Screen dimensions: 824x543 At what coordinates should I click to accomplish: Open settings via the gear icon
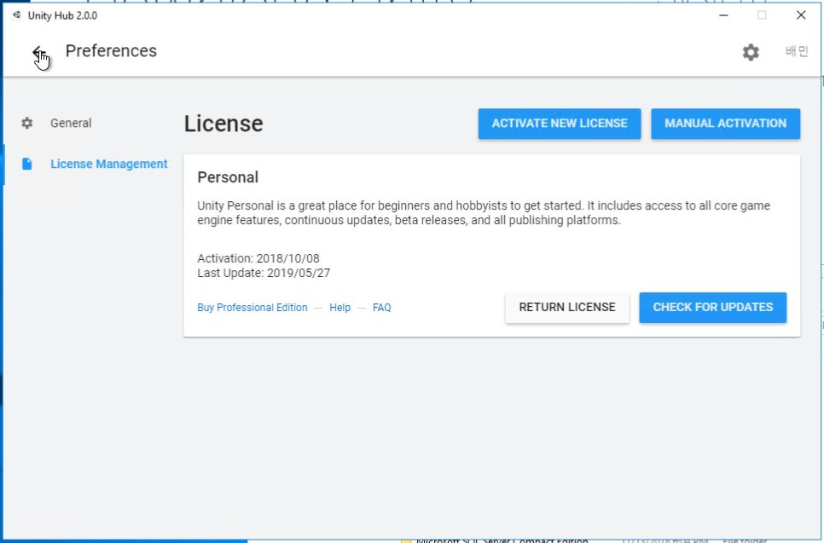coord(751,52)
